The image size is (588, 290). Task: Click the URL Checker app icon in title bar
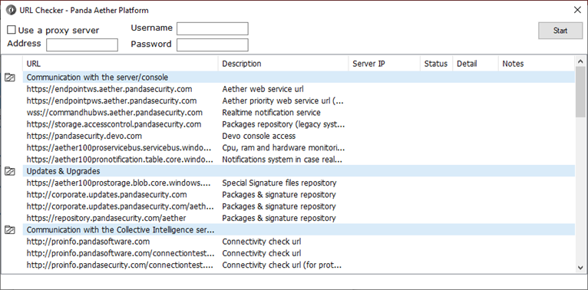pos(11,10)
